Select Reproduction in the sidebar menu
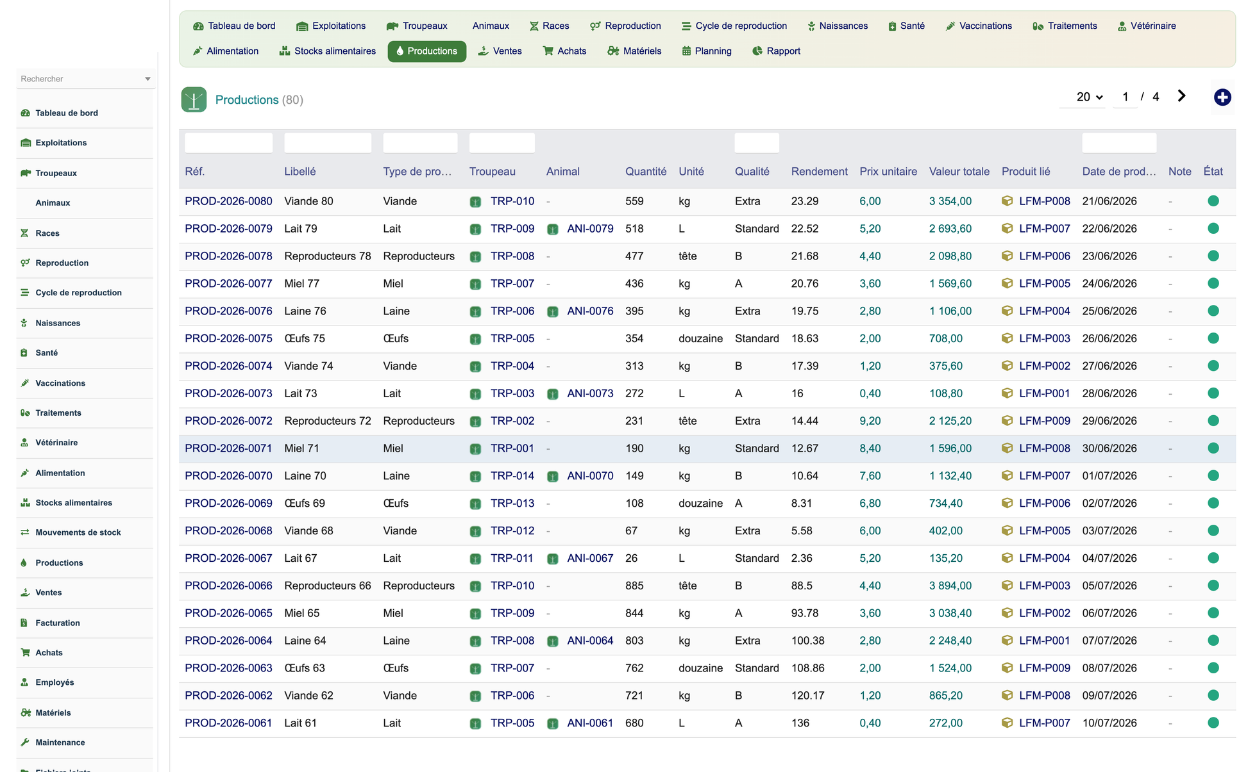Screen dimensions: 1248x772 tap(62, 263)
